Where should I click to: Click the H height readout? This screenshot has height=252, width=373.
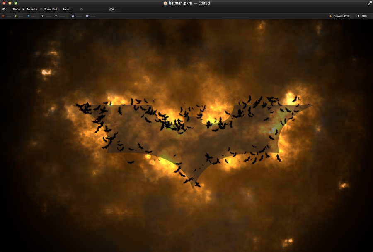[91, 16]
